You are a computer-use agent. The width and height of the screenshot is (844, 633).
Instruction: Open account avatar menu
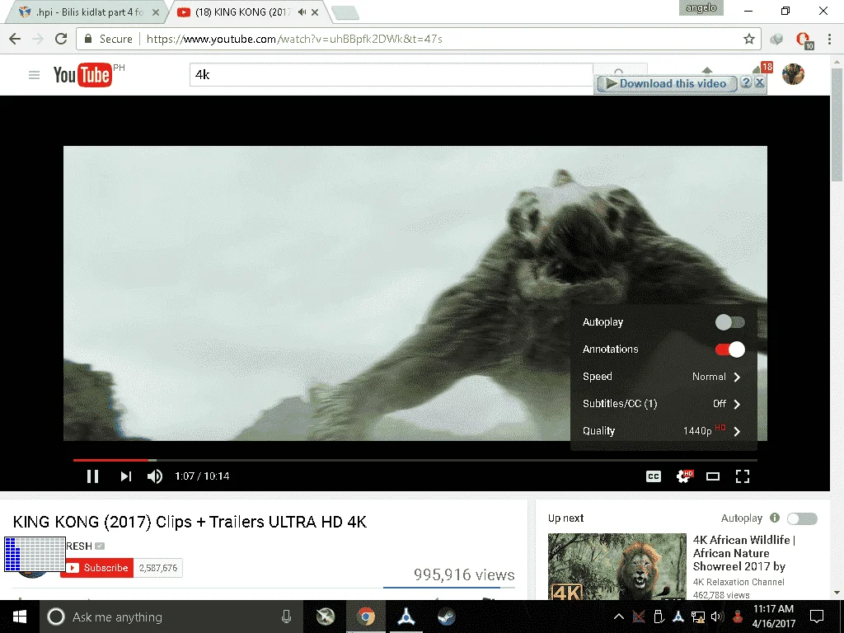click(793, 73)
